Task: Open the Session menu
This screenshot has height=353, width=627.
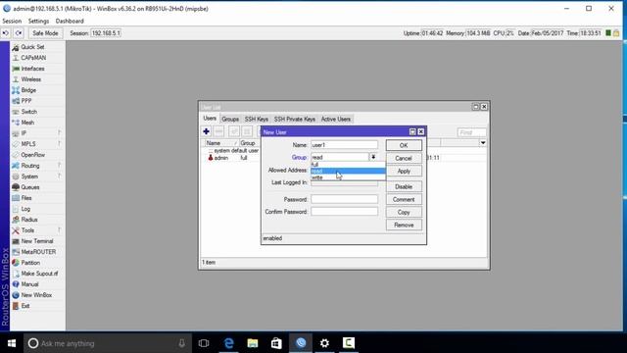Action: point(12,21)
